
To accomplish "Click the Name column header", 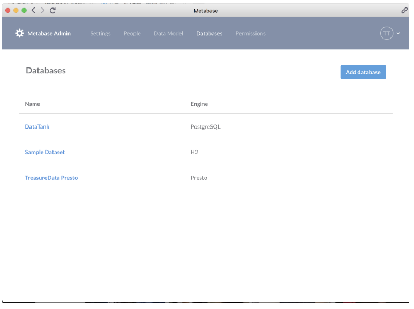I will click(32, 104).
